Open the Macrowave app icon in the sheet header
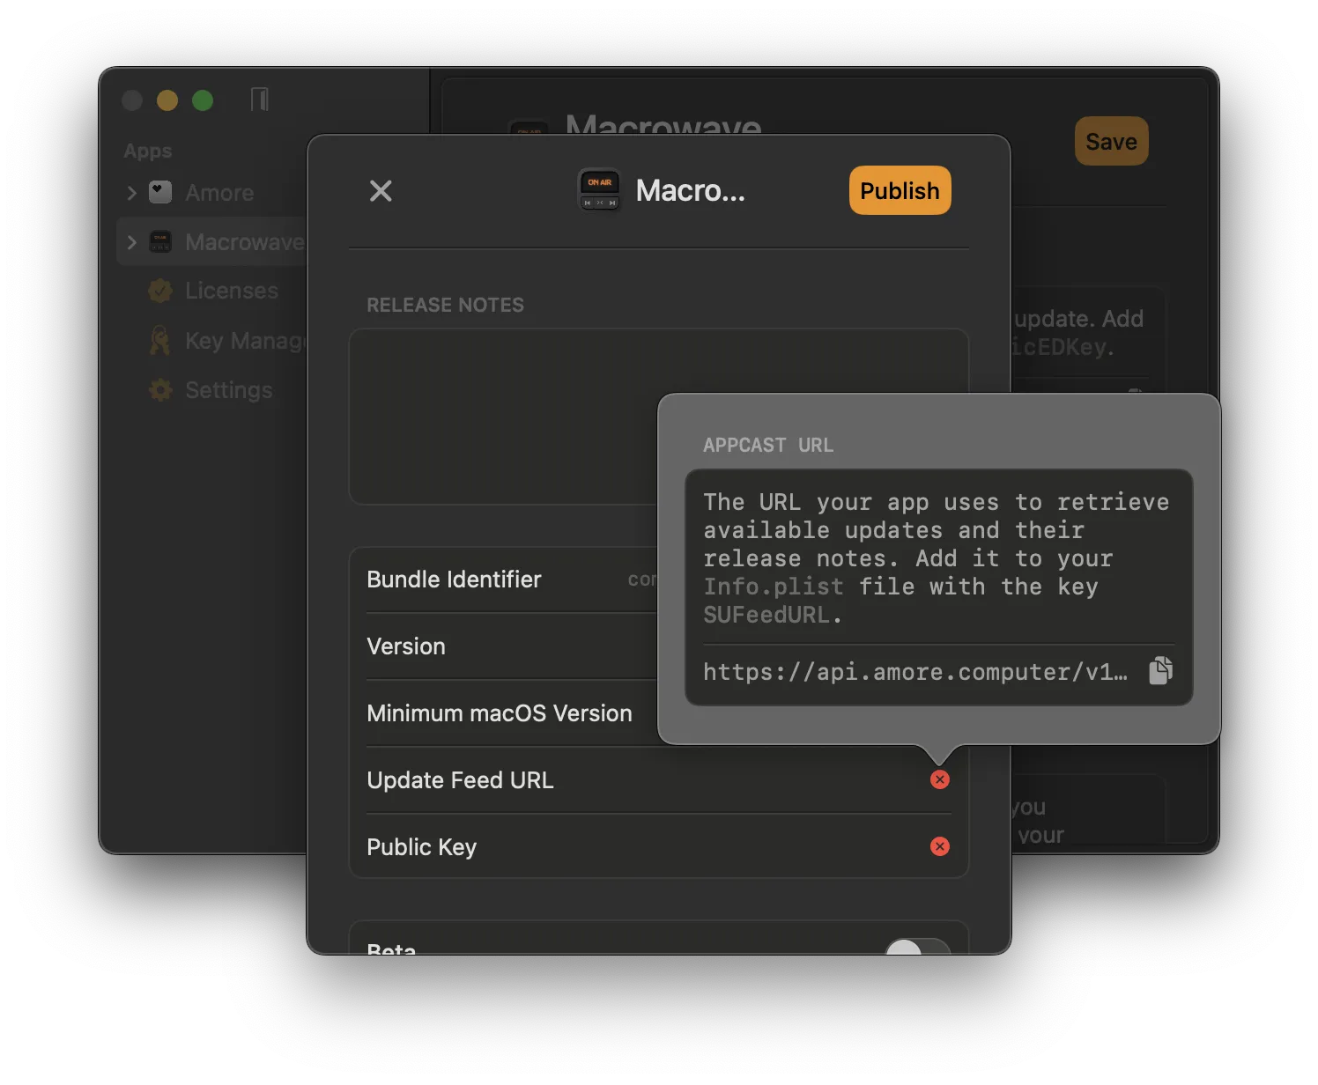The width and height of the screenshot is (1318, 1085). [599, 190]
